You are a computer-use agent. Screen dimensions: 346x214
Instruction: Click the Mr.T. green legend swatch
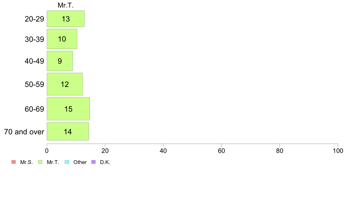coord(40,162)
